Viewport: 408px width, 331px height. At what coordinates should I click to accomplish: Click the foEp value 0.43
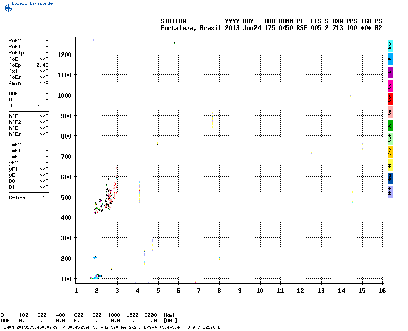pyautogui.click(x=43, y=65)
